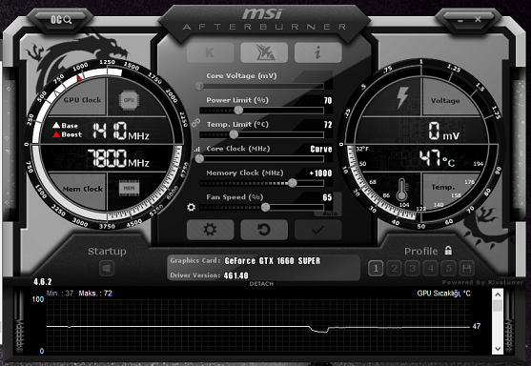Click the Core Voltage slider handle
The height and width of the screenshot is (366, 531).
coord(199,86)
